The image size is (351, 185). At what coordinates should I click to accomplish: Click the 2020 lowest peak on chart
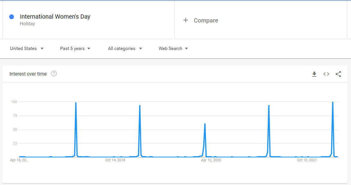(205, 124)
